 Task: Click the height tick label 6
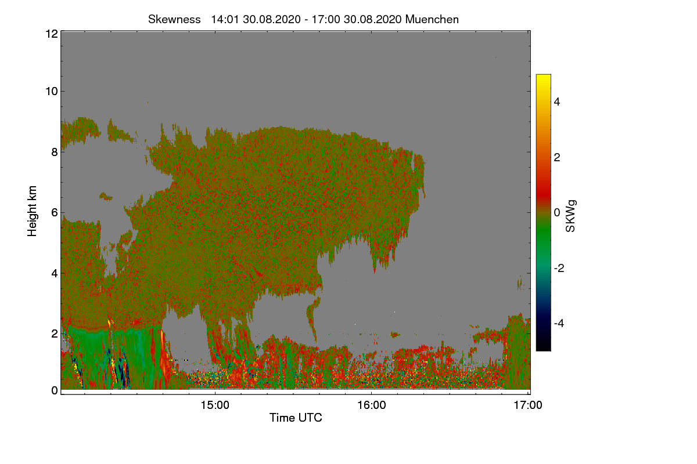click(x=53, y=212)
